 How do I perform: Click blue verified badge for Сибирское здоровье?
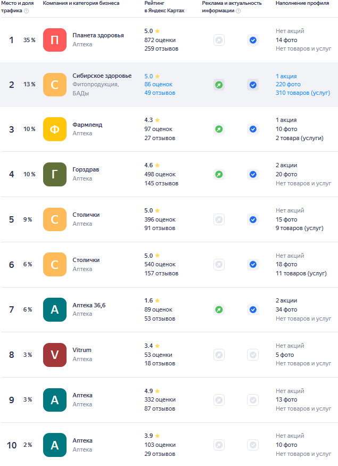point(253,85)
